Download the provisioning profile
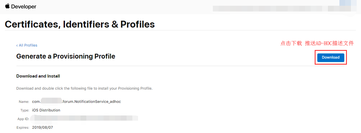The width and height of the screenshot is (361, 133). (331, 57)
